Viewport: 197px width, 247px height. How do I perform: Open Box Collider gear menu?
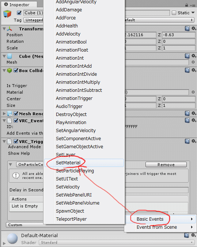point(194,70)
